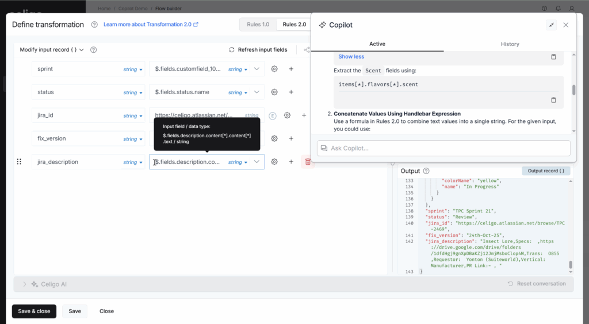Select the Rules 2.0 toggle
Screen dimensions: 589x324
click(294, 24)
